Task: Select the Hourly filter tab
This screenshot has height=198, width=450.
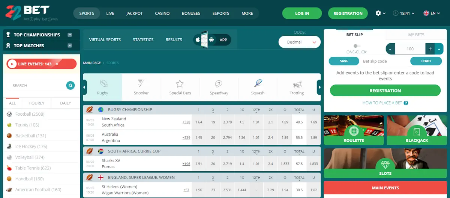Action: pos(36,103)
